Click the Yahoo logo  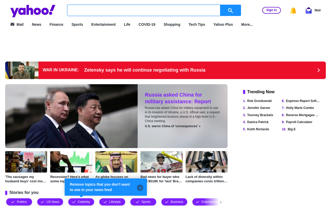tap(33, 11)
